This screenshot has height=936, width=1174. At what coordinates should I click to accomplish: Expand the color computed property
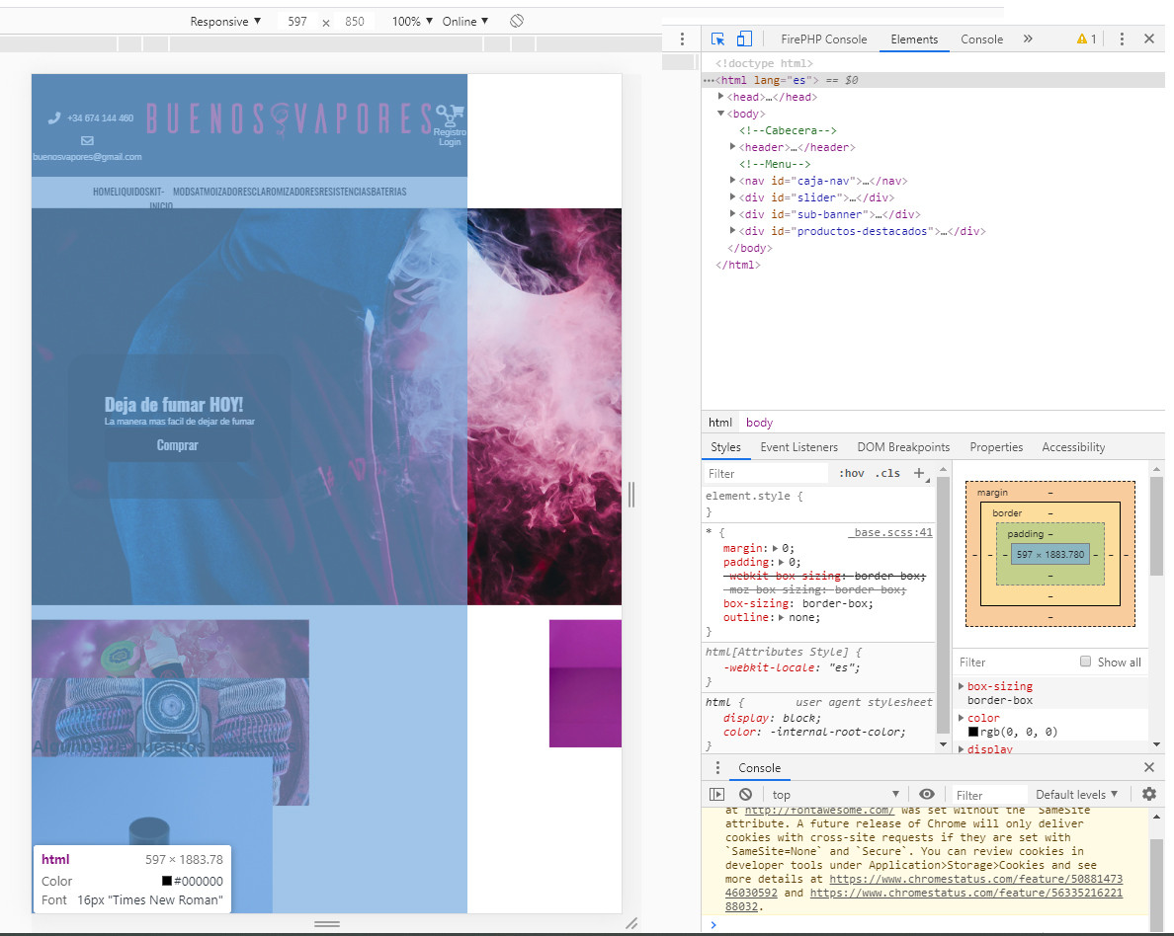point(962,718)
